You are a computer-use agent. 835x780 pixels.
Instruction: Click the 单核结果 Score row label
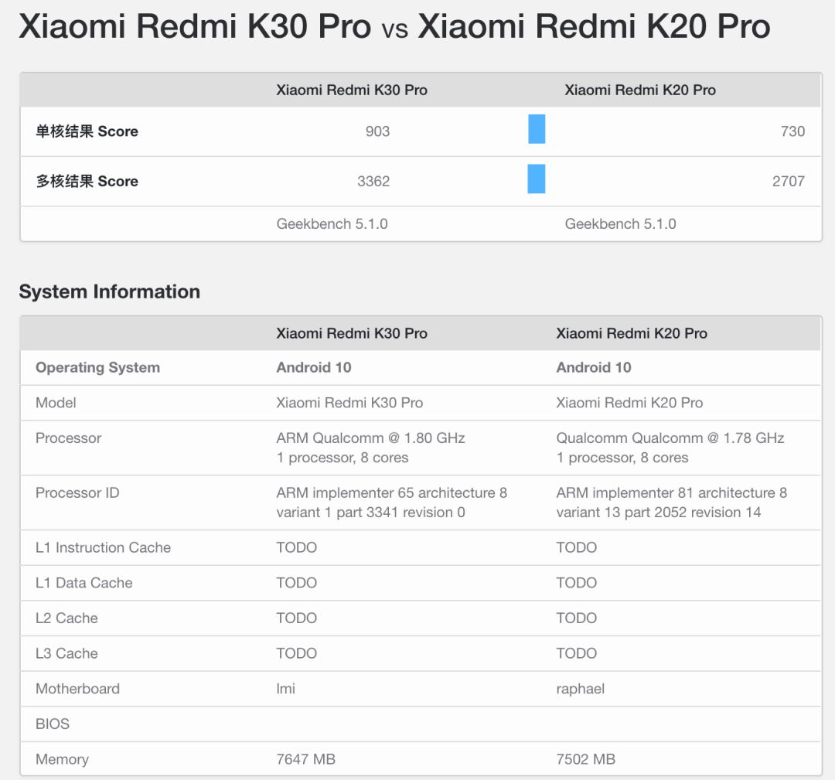(x=87, y=131)
